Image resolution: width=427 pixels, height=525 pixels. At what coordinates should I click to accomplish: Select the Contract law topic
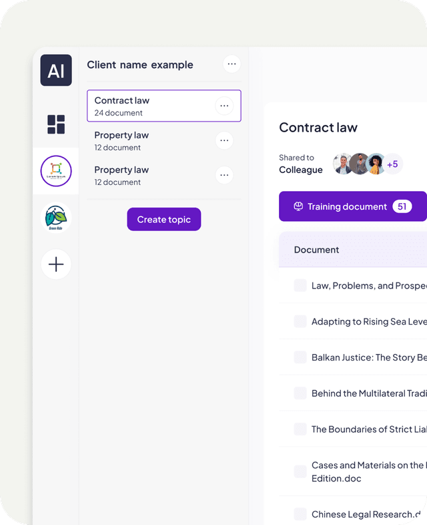(x=164, y=106)
